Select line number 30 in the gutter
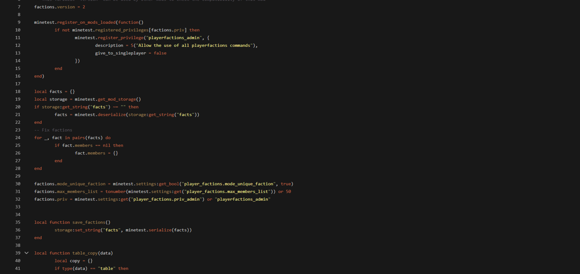The height and width of the screenshot is (274, 580). pyautogui.click(x=17, y=184)
